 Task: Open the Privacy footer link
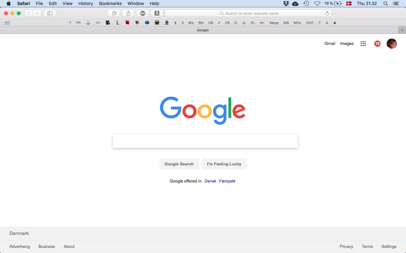pyautogui.click(x=346, y=247)
